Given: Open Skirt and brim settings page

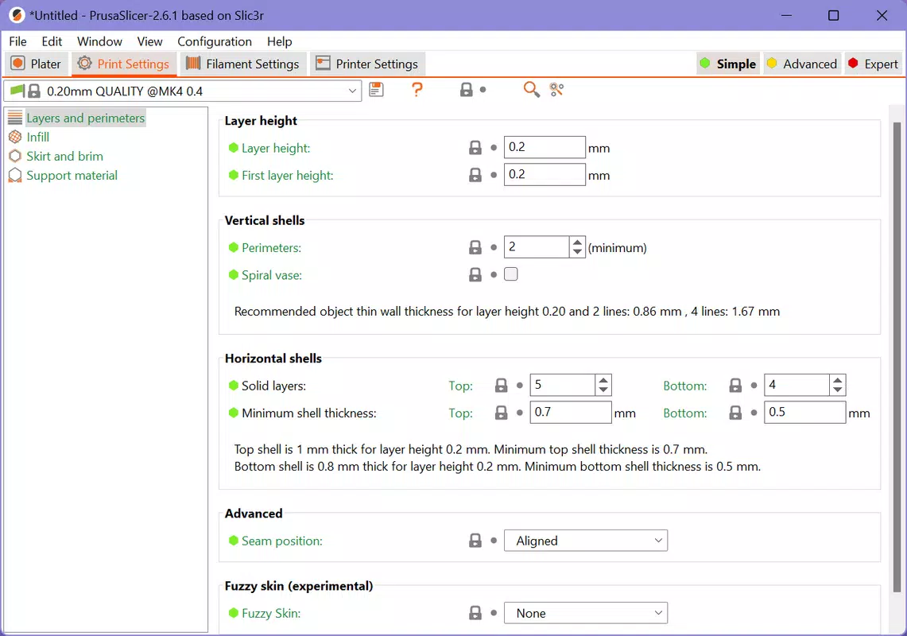Looking at the screenshot, I should pos(65,157).
